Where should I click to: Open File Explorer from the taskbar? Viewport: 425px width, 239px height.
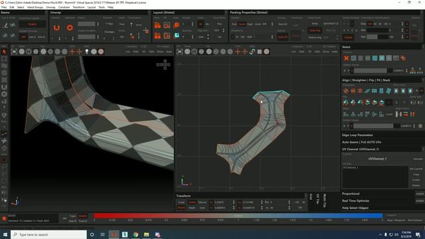click(146, 234)
